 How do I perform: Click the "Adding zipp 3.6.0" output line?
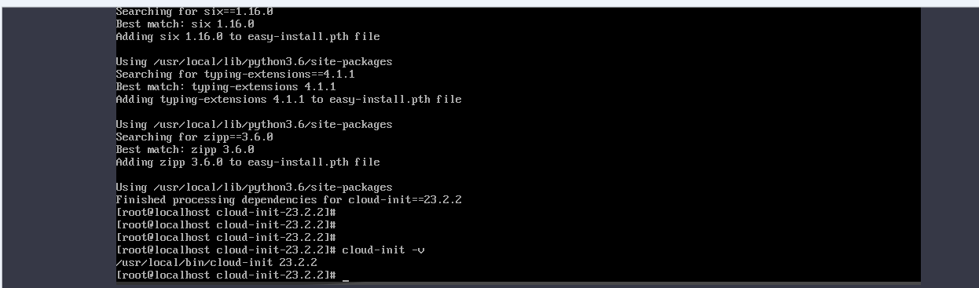coord(247,162)
